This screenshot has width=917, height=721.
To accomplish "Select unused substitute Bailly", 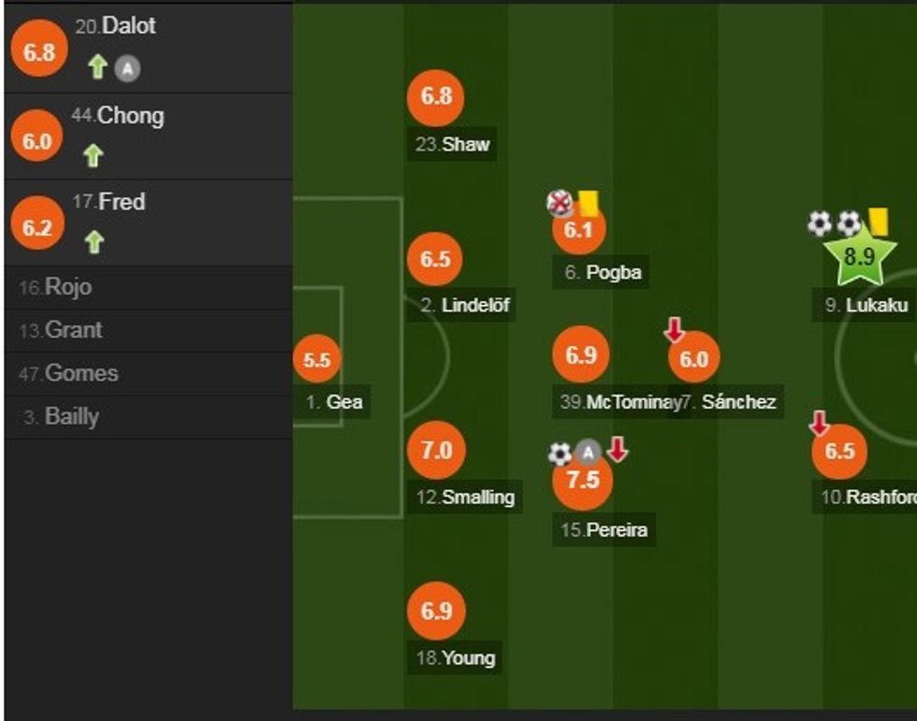I will 72,416.
